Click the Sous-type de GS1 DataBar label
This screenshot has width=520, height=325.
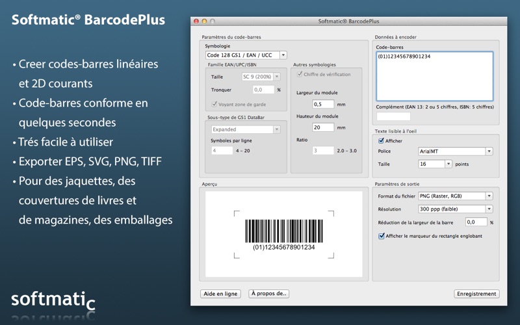pos(236,118)
